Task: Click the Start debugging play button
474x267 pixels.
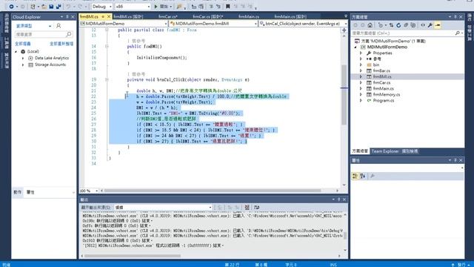Action: pos(156,7)
